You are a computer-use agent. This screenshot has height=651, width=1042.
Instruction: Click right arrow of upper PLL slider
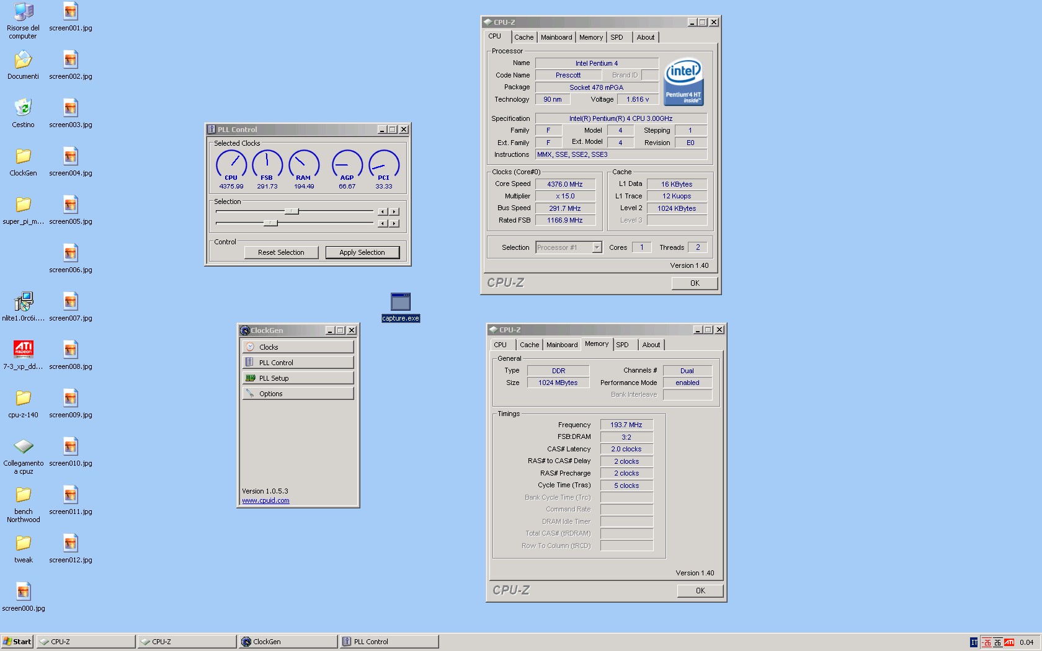[x=394, y=211]
